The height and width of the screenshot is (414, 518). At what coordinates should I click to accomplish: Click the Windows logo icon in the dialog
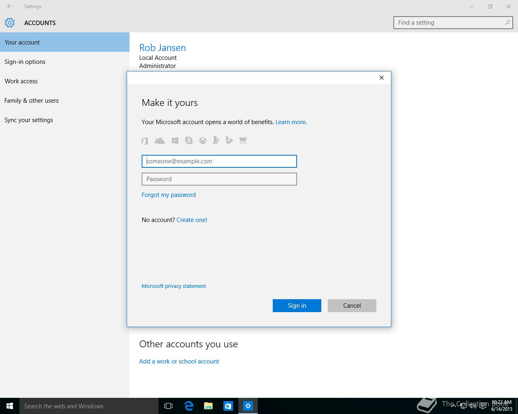click(175, 140)
